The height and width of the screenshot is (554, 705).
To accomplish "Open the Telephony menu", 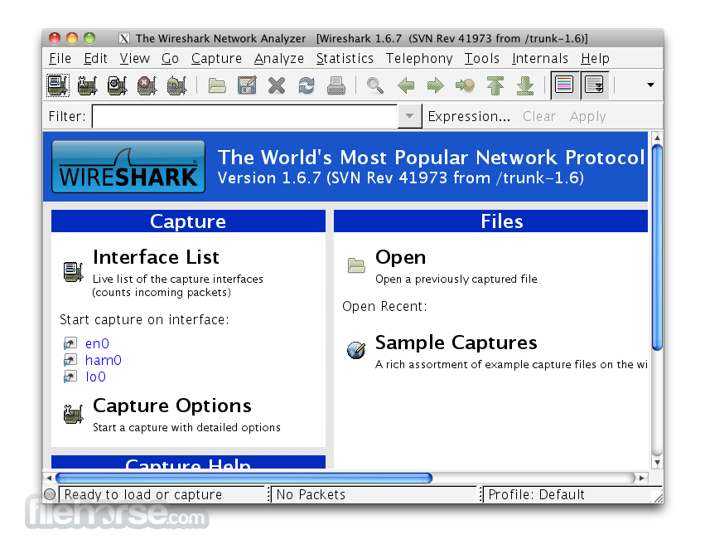I will pos(419,59).
